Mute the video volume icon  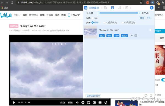pyautogui.click(x=77, y=102)
